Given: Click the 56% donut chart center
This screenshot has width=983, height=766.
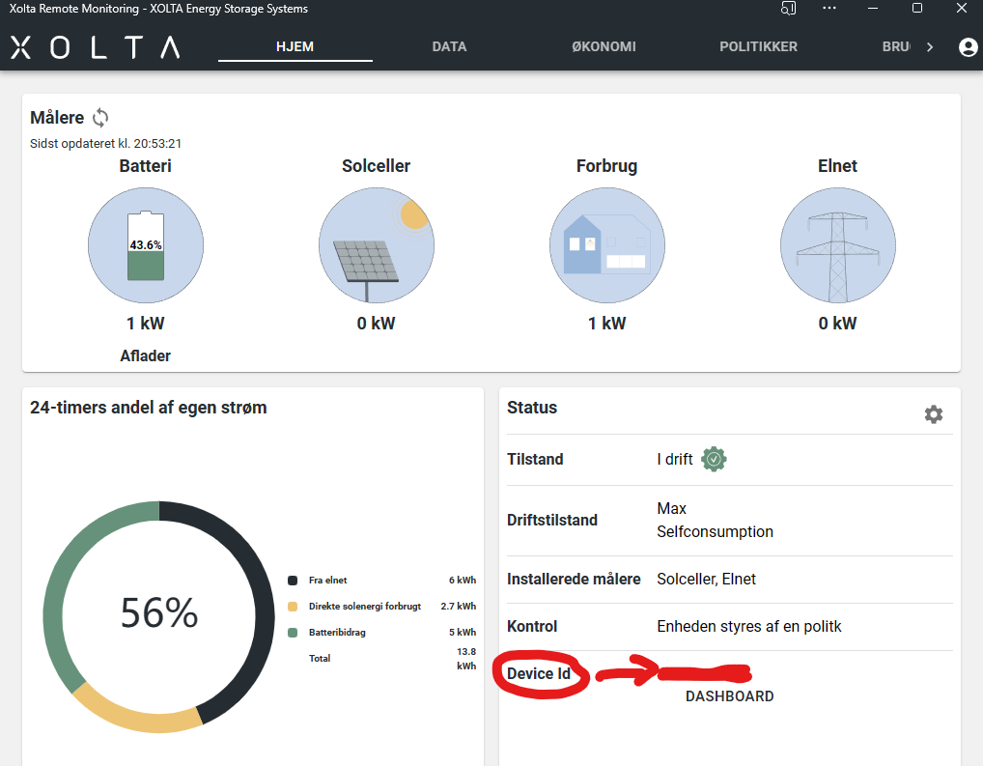Looking at the screenshot, I should 158,613.
